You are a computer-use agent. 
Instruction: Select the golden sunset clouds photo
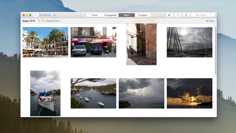[189, 93]
